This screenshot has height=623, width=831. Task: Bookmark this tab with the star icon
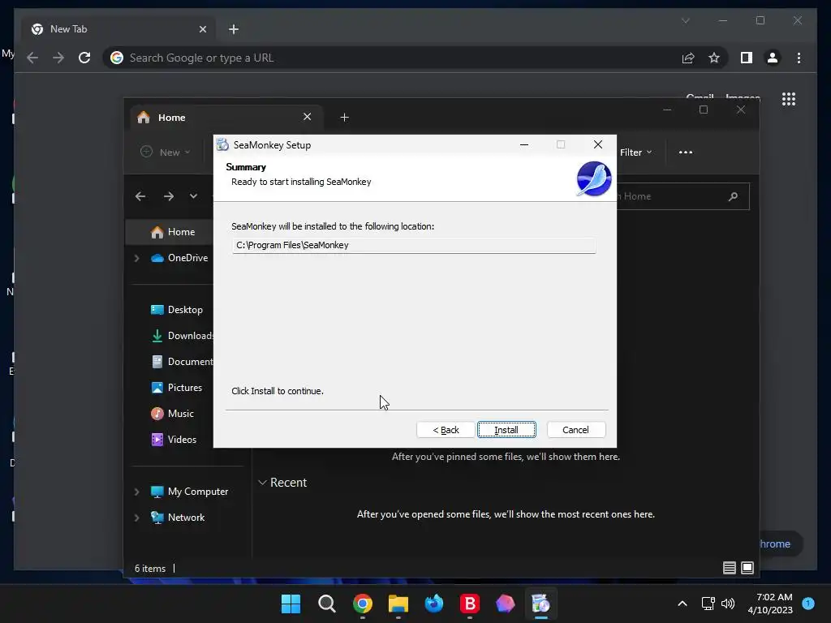coord(714,58)
